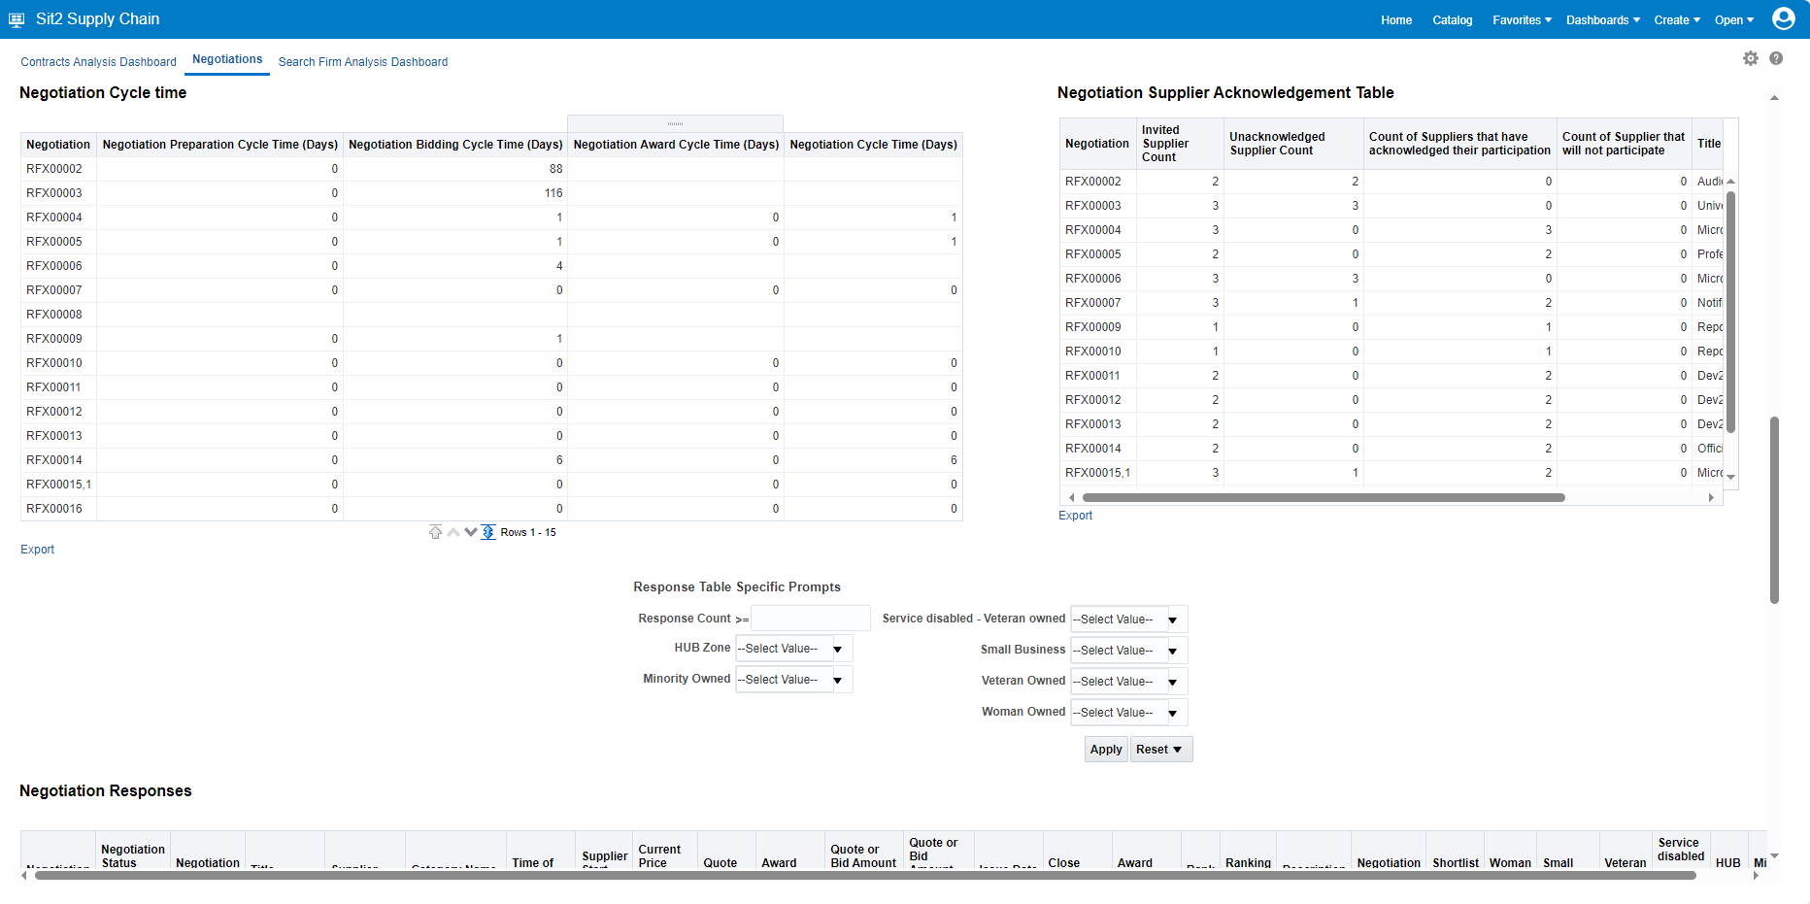Switch to the Contracts Analysis Dashboard tab
The width and height of the screenshot is (1810, 904).
[x=98, y=61]
